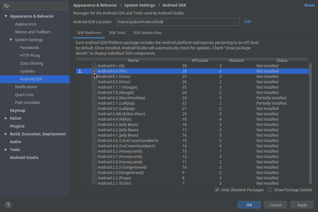Check the Android 8.1 (Oreo) checkbox

click(94, 77)
